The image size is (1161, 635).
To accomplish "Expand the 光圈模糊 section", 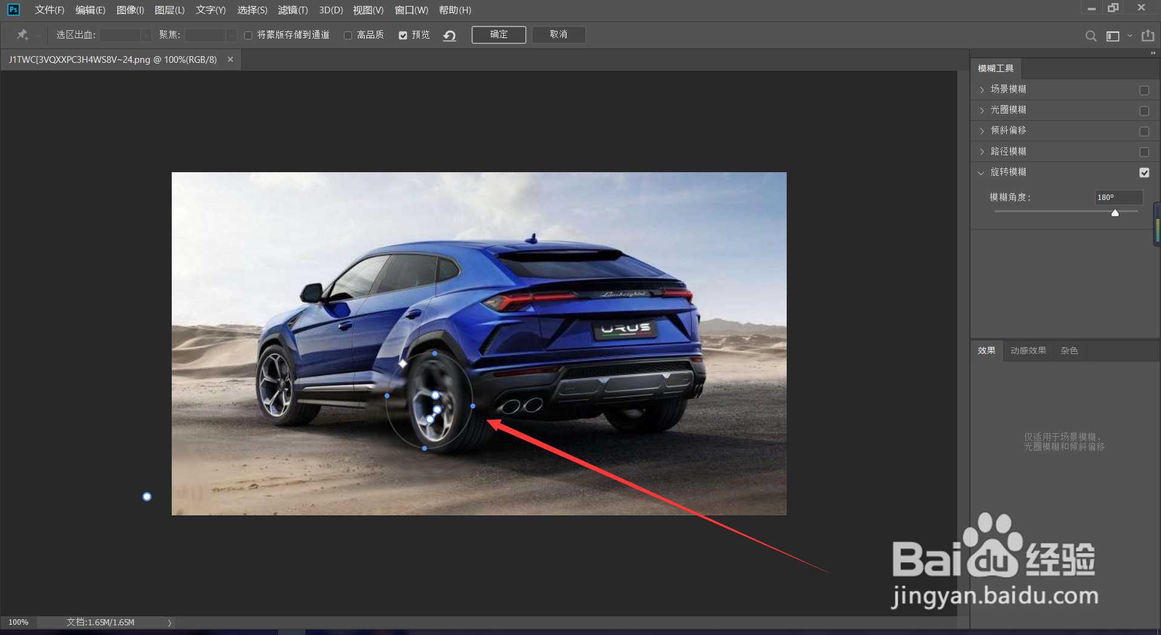I will pos(981,111).
